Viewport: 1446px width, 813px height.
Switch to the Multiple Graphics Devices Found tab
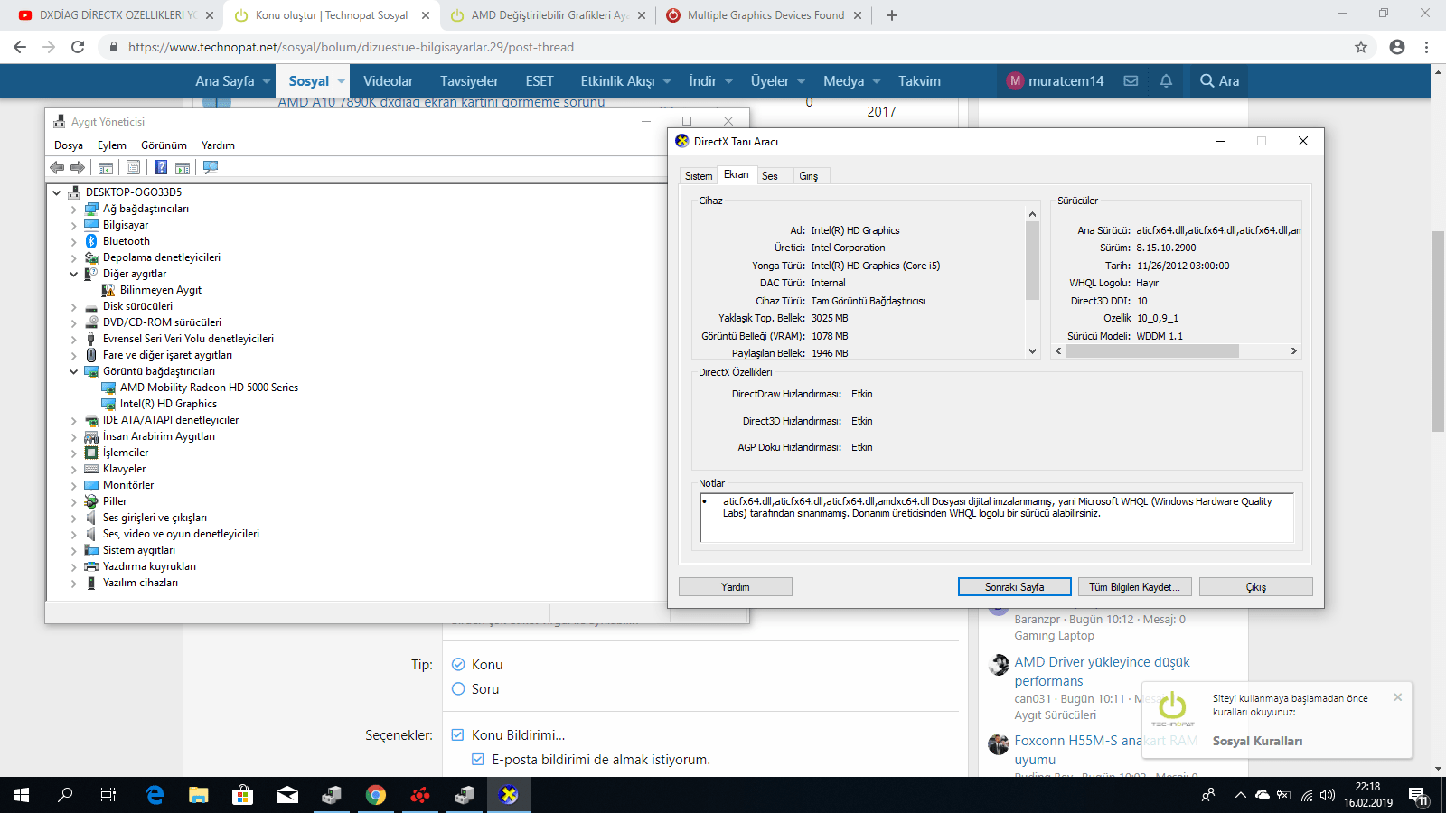click(765, 15)
